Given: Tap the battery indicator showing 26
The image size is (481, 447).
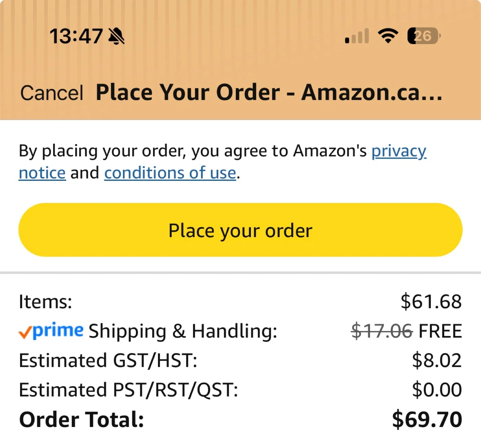Looking at the screenshot, I should click(x=424, y=36).
